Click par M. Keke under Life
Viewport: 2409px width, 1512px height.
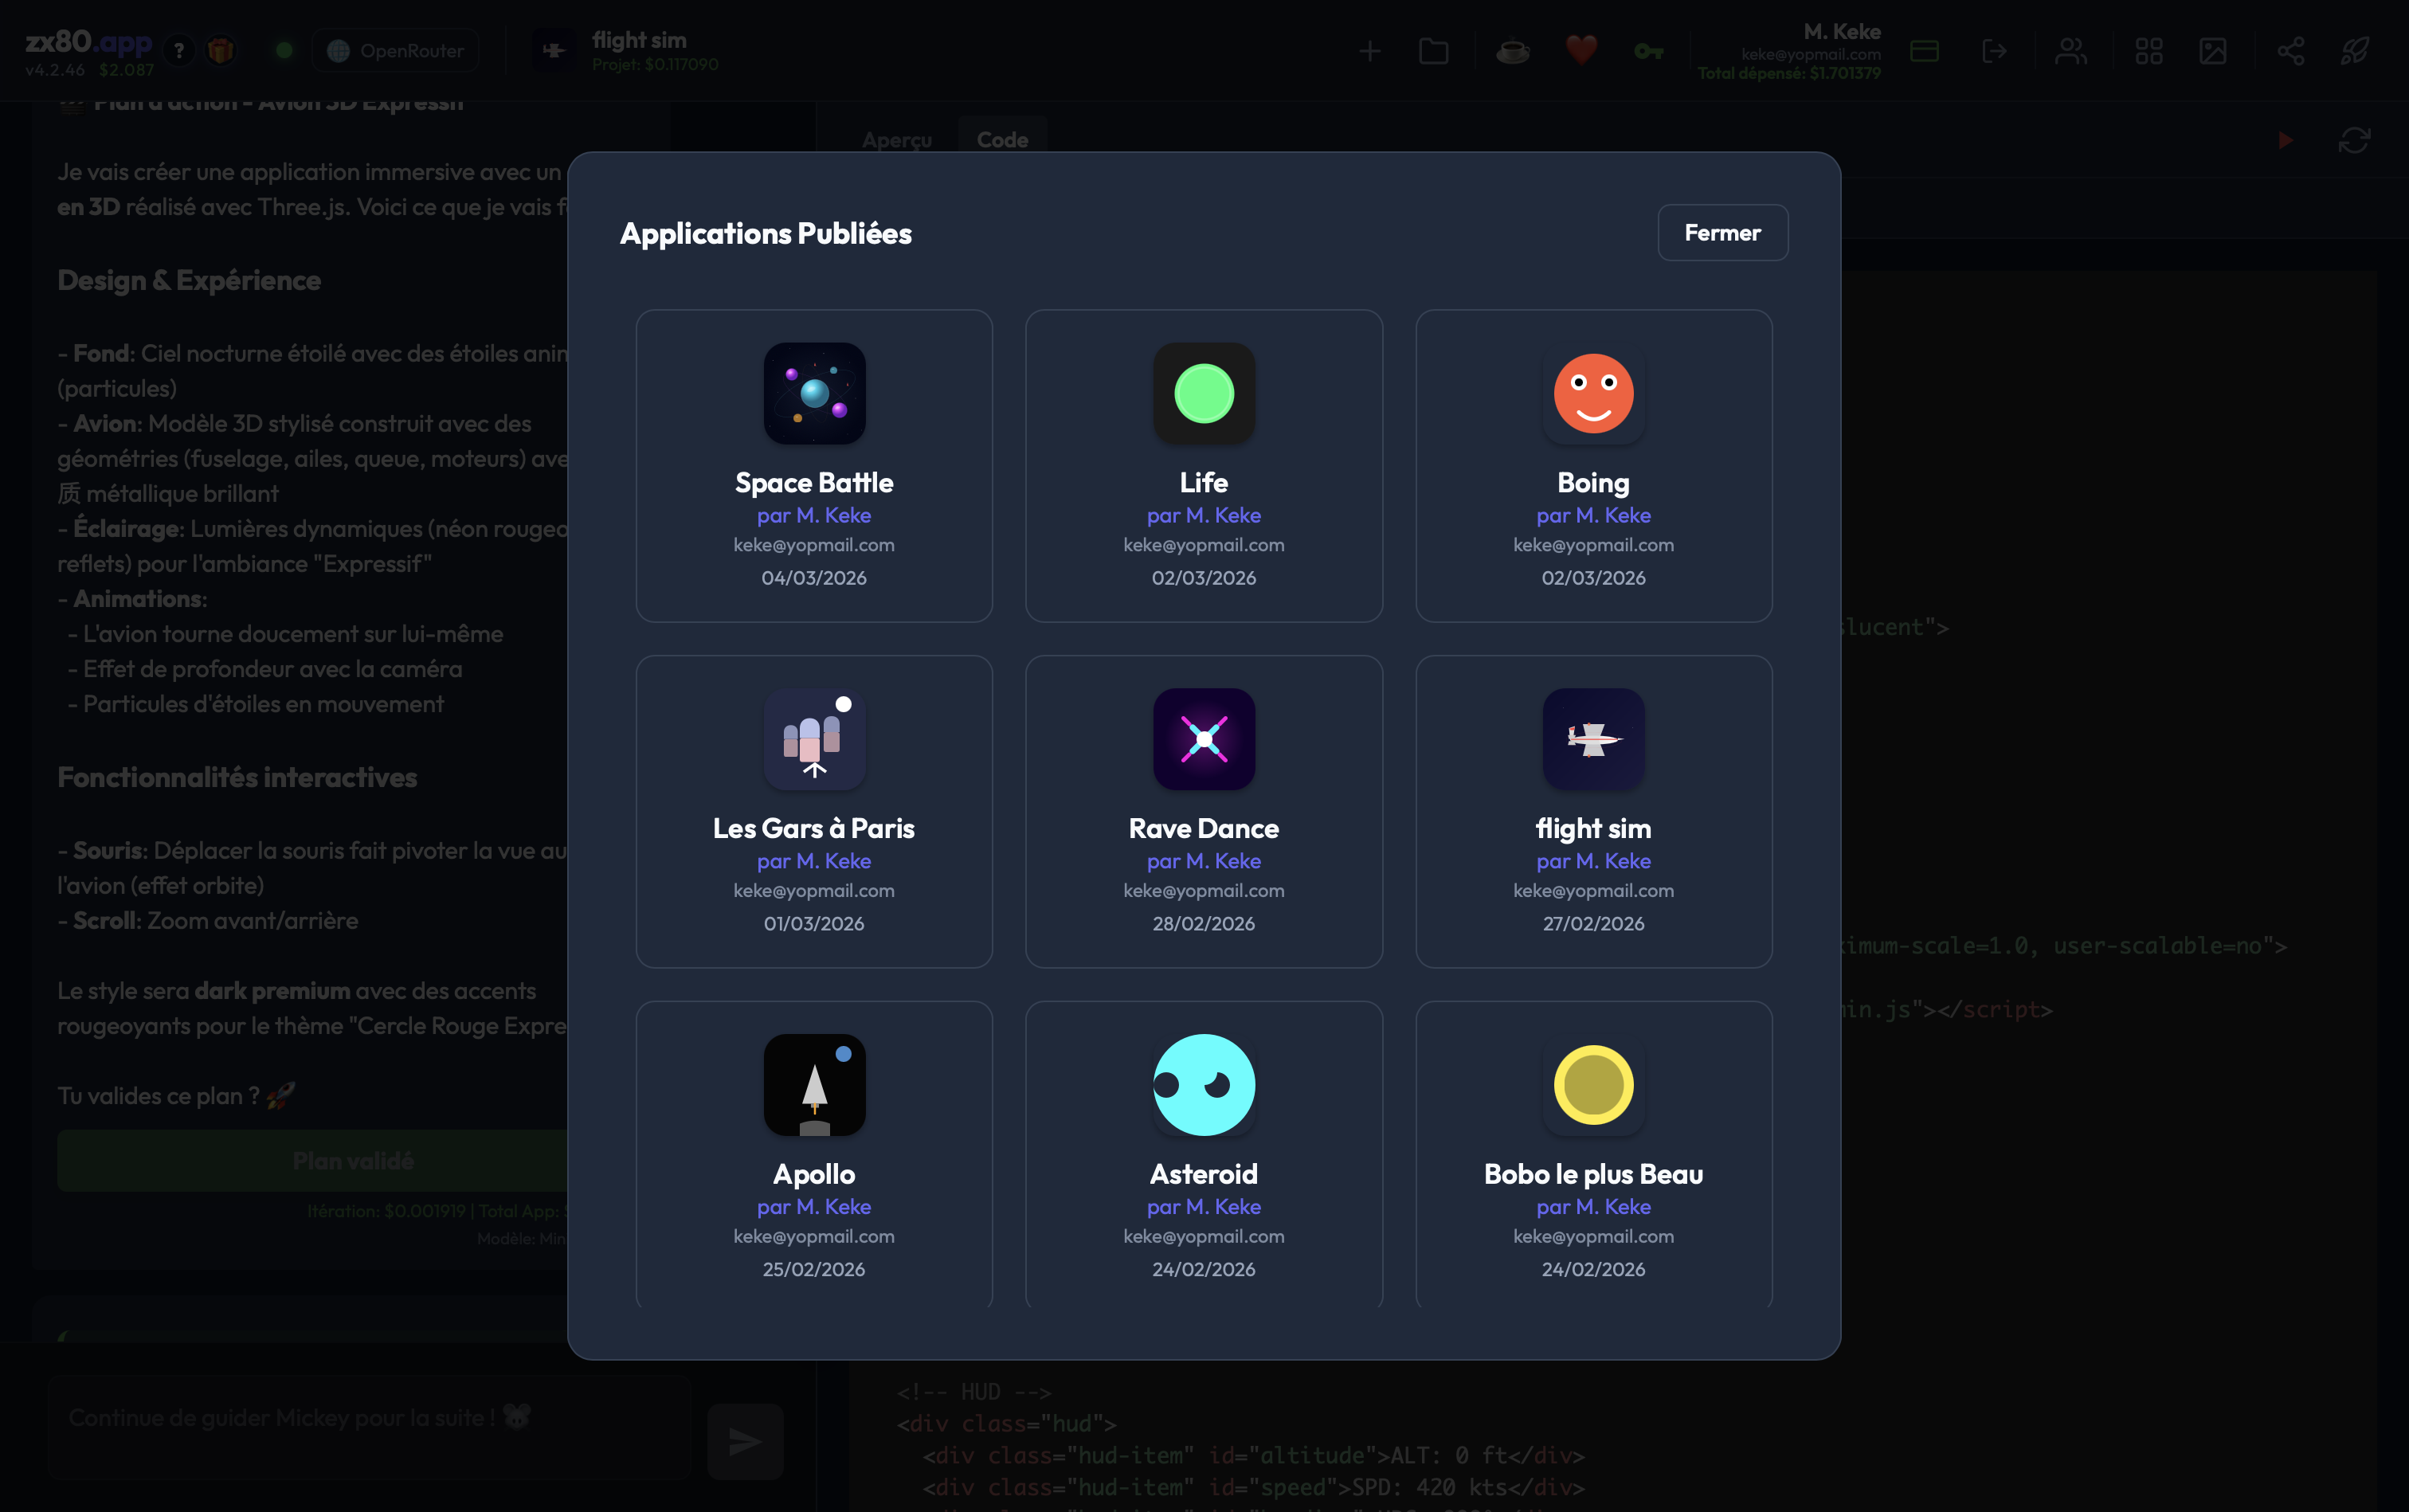click(1204, 515)
